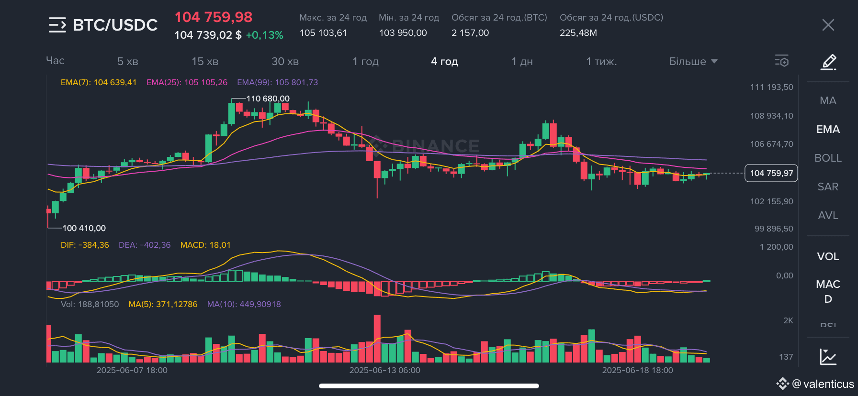This screenshot has height=396, width=858.
Task: Toggle the VOL sub-indicator
Action: tap(828, 256)
